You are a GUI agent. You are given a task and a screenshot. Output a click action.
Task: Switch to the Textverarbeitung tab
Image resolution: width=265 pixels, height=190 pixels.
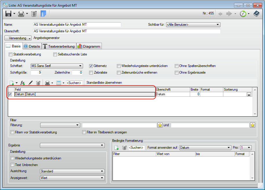point(59,46)
